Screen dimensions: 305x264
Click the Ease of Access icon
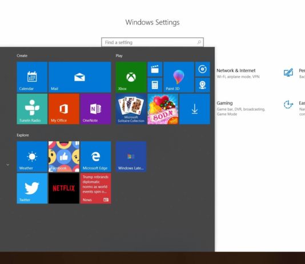tap(288, 105)
